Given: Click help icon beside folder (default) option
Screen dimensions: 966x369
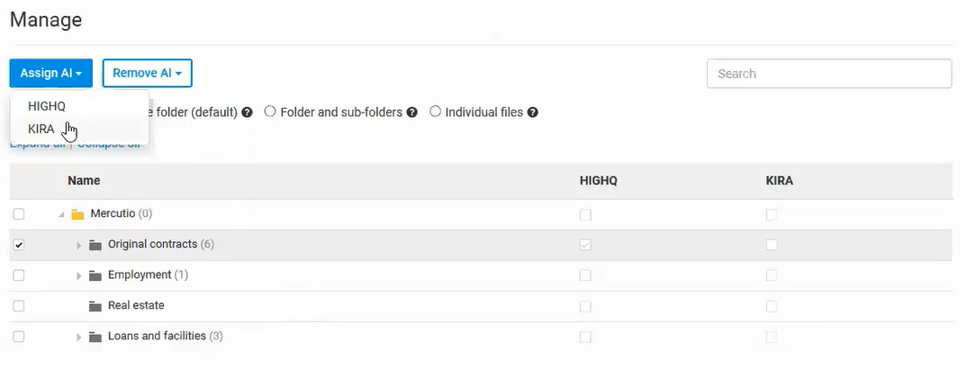Looking at the screenshot, I should tap(247, 113).
